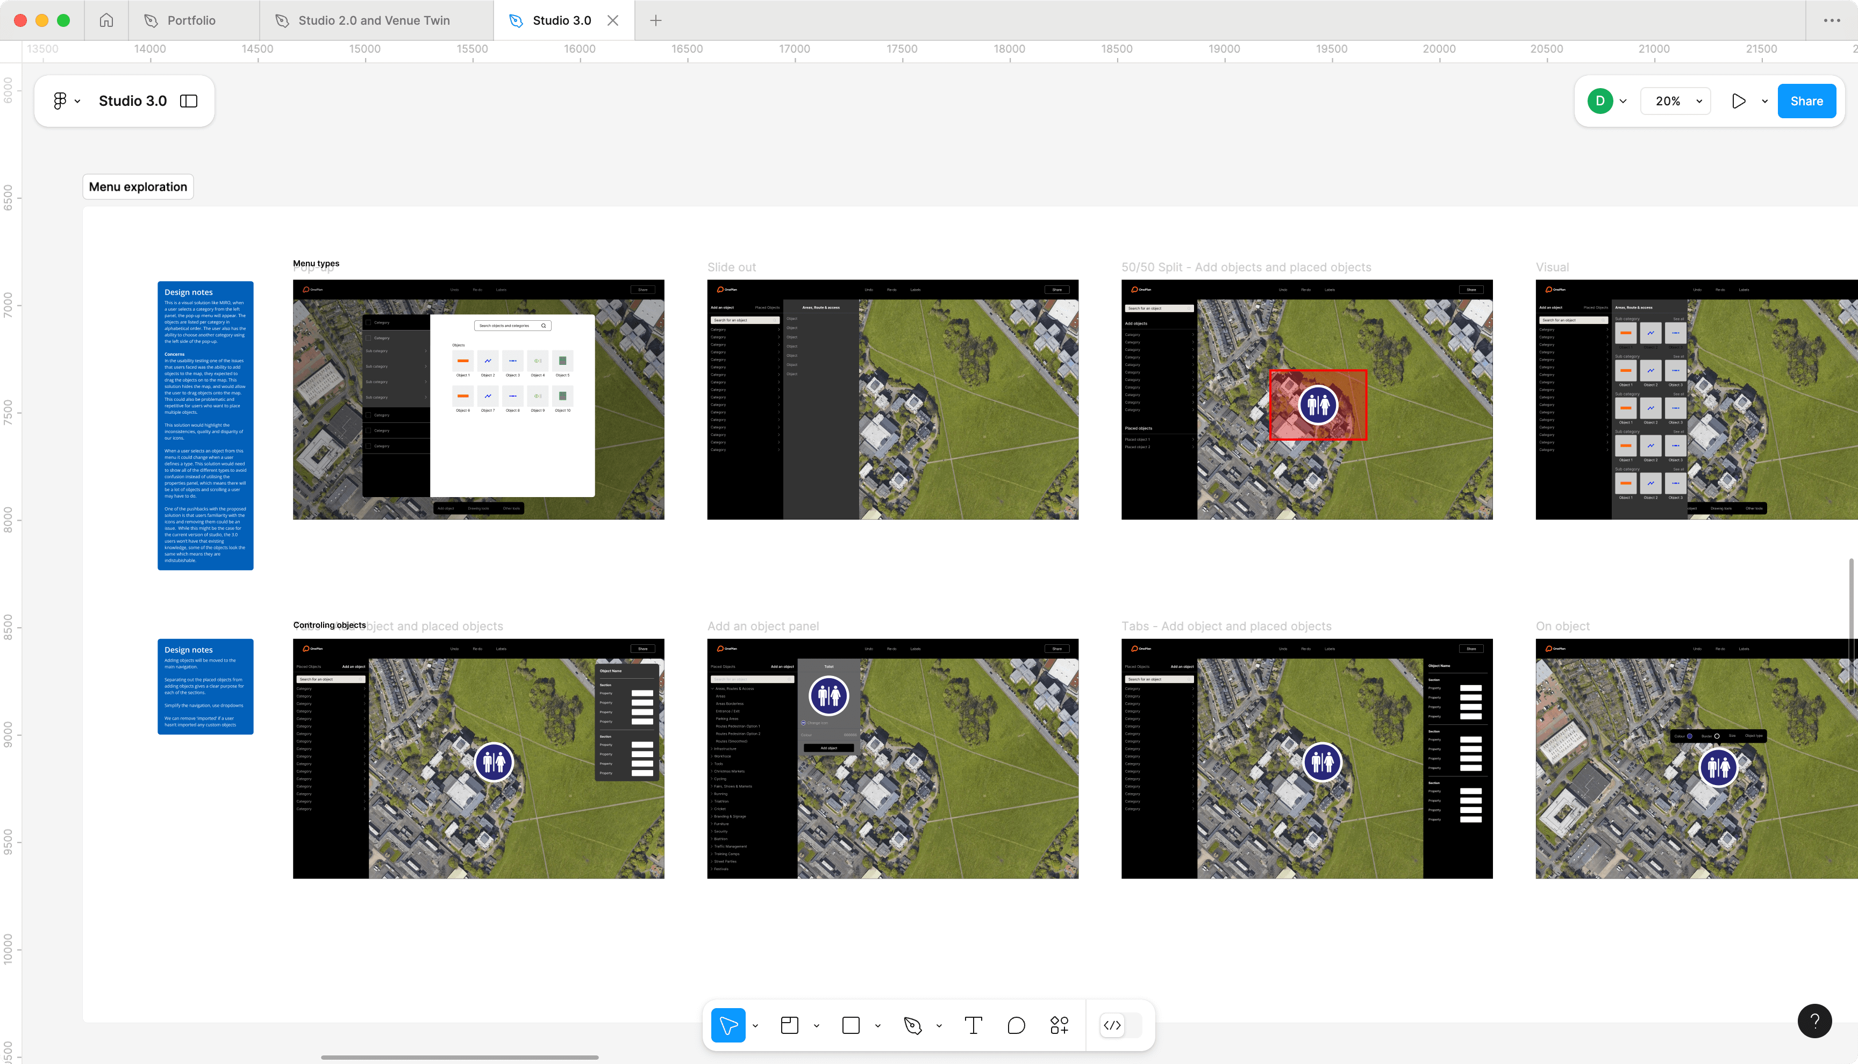Switch to Studio 2.0 and Venue Twin tab
Image resolution: width=1858 pixels, height=1064 pixels.
click(374, 20)
